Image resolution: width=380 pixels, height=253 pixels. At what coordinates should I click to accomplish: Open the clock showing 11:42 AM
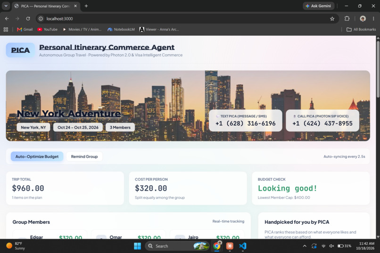click(x=365, y=246)
